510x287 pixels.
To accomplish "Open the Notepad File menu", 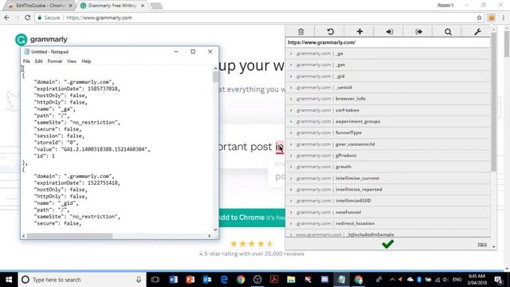I will point(26,61).
